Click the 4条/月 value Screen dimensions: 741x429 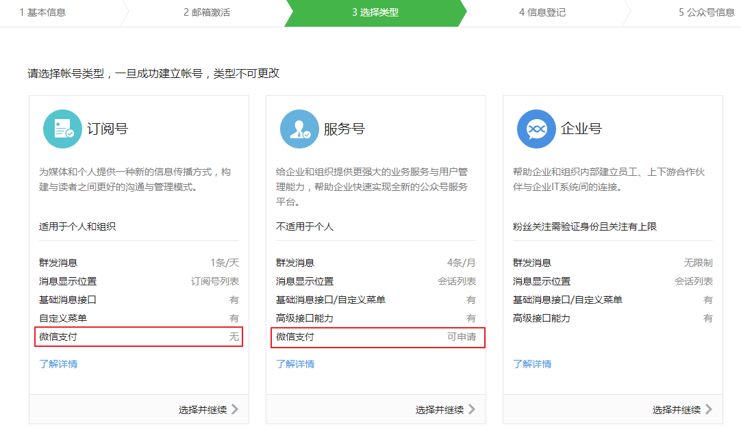462,263
